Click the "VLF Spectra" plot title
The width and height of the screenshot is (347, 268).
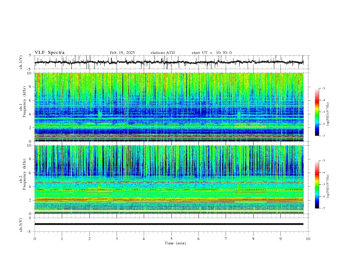[x=50, y=53]
